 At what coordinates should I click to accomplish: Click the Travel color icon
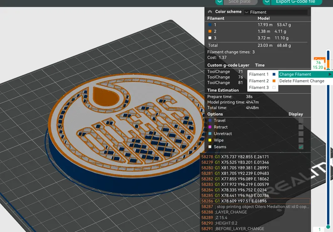210,120
